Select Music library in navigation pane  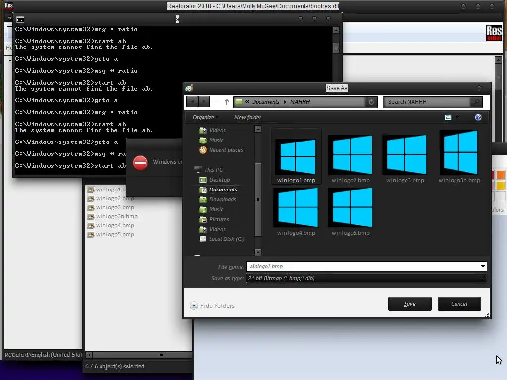(211, 140)
